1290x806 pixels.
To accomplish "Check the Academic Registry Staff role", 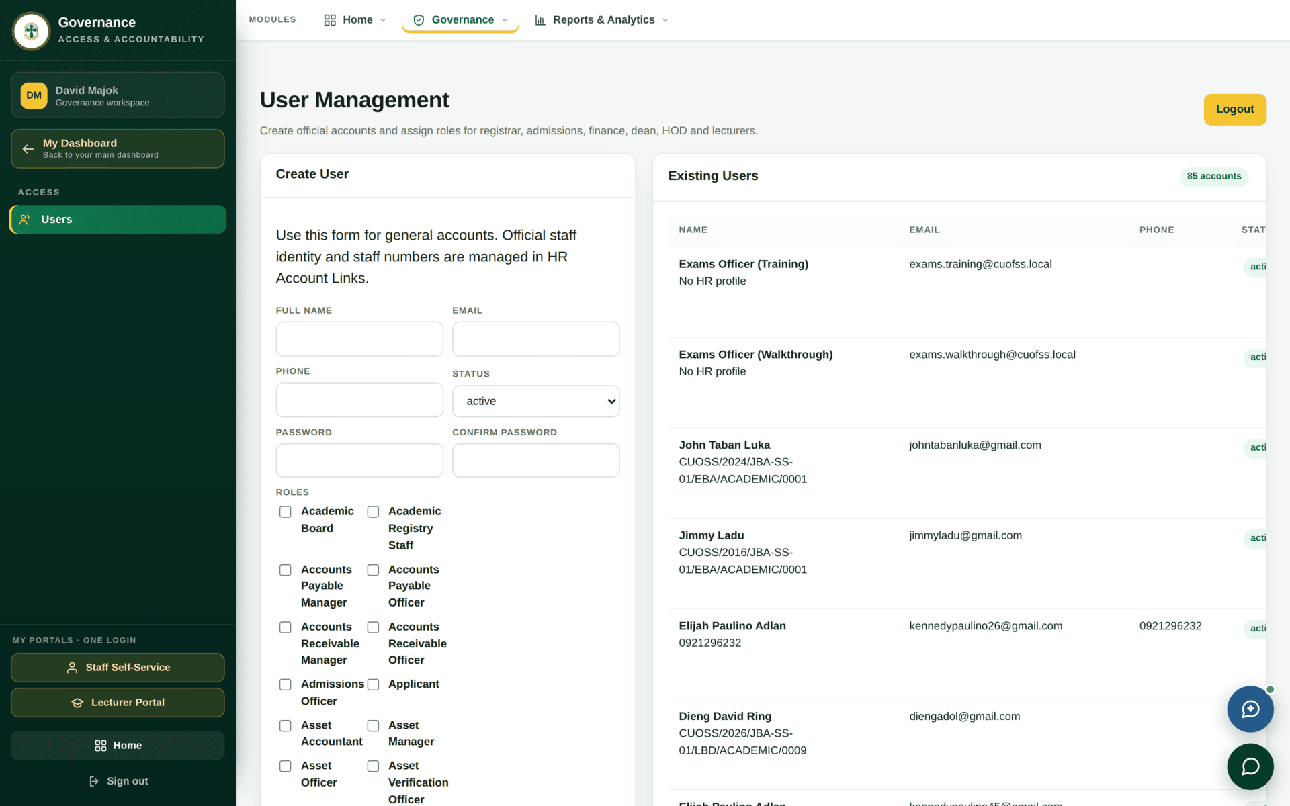I will 373,512.
